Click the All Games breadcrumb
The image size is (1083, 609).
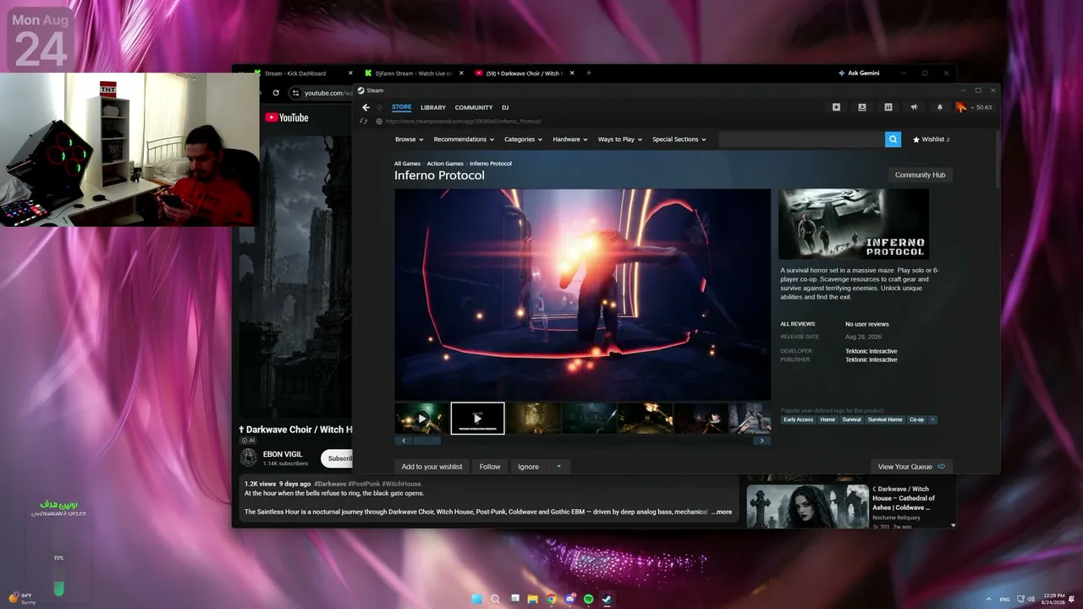(407, 163)
